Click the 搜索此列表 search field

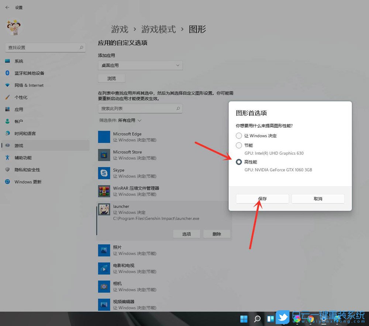[x=140, y=108]
